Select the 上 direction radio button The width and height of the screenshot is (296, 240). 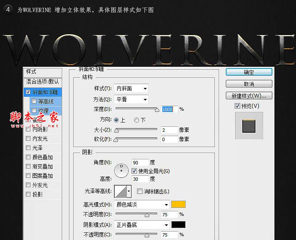[x=116, y=120]
